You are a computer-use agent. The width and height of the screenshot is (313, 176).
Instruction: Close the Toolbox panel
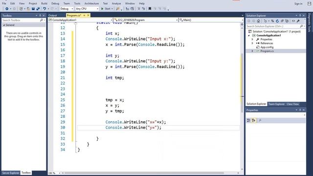coord(44,15)
